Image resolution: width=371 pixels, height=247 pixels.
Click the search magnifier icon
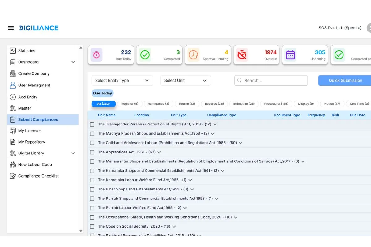(x=239, y=80)
